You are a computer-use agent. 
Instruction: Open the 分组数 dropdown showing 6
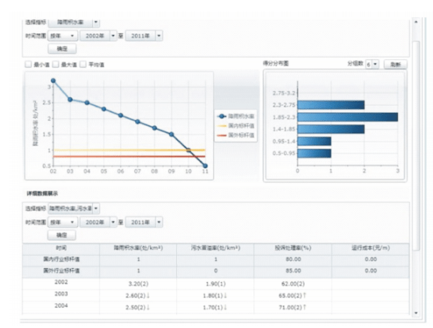(372, 65)
